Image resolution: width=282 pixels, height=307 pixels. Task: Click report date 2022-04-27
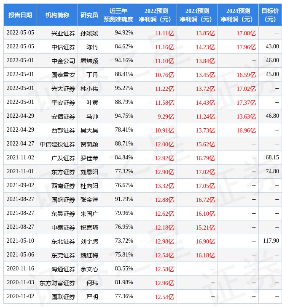(x=20, y=144)
